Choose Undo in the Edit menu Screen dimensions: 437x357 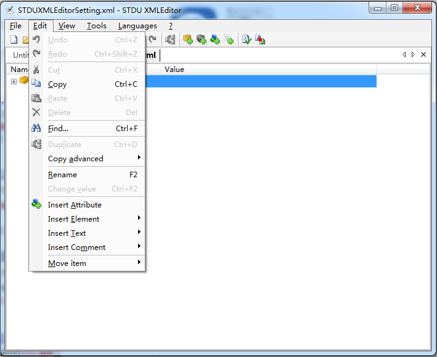coord(87,40)
